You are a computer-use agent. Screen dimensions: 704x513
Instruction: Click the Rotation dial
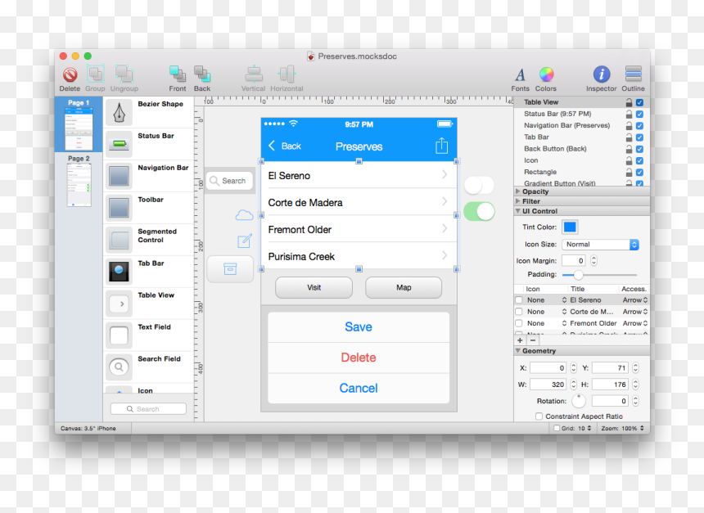coord(579,401)
